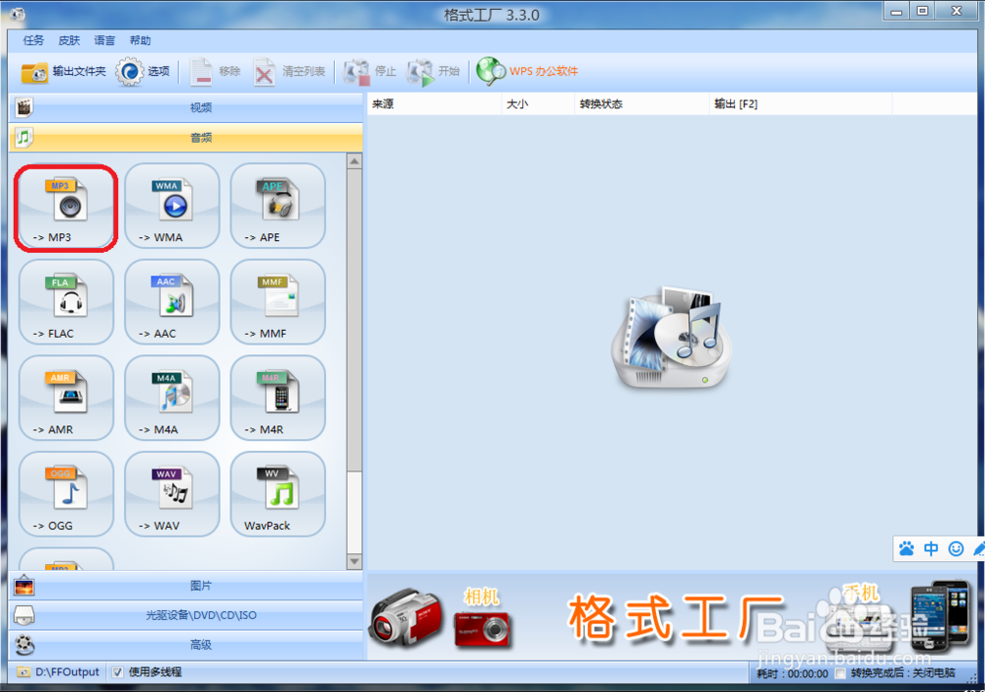Click the film-strip video category icon
This screenshot has height=692, width=985.
coord(24,107)
